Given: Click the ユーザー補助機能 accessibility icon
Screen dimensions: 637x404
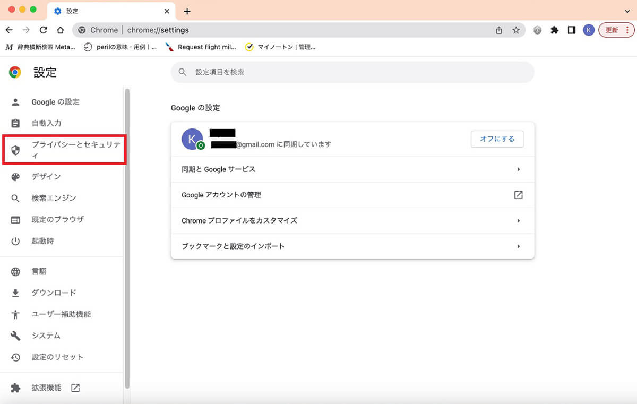Looking at the screenshot, I should click(15, 314).
